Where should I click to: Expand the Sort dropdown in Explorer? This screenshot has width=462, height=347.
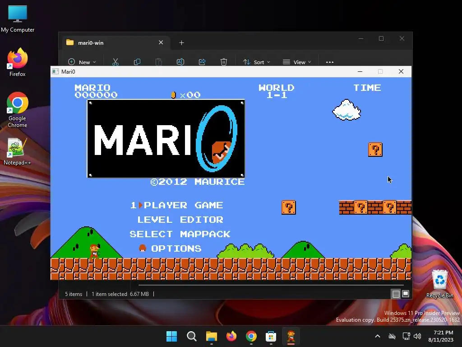[256, 62]
